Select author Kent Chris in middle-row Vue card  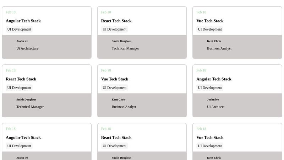118,100
